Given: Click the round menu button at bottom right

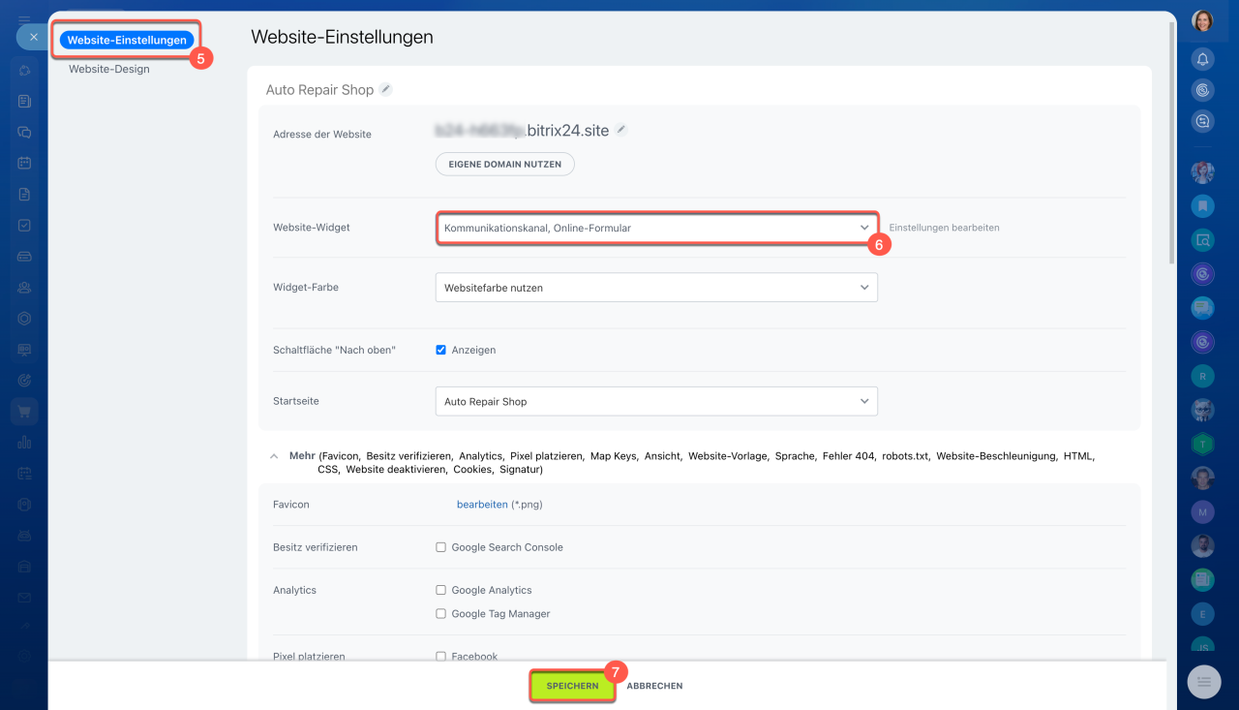Looking at the screenshot, I should pyautogui.click(x=1203, y=682).
